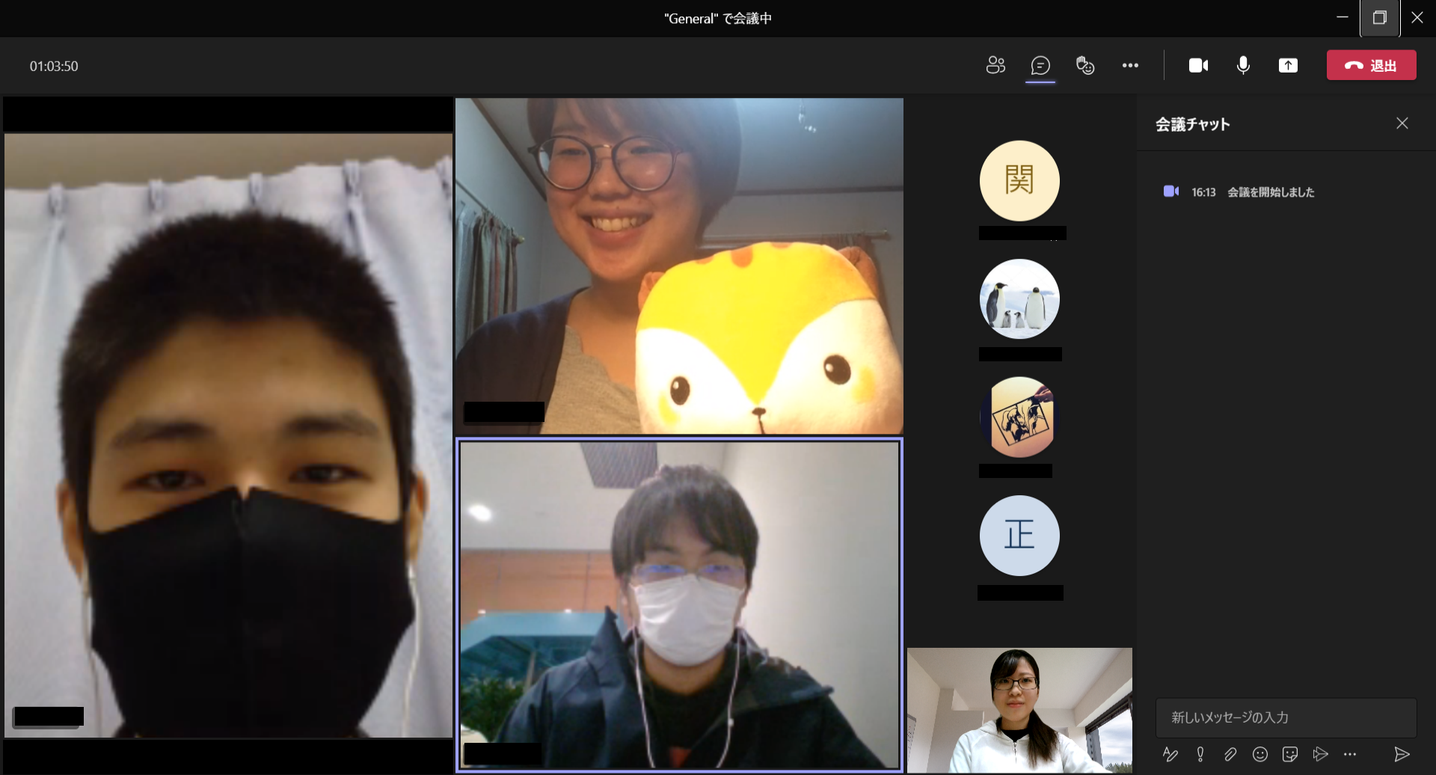Raise your hand in the meeting
The height and width of the screenshot is (775, 1436).
click(1085, 65)
